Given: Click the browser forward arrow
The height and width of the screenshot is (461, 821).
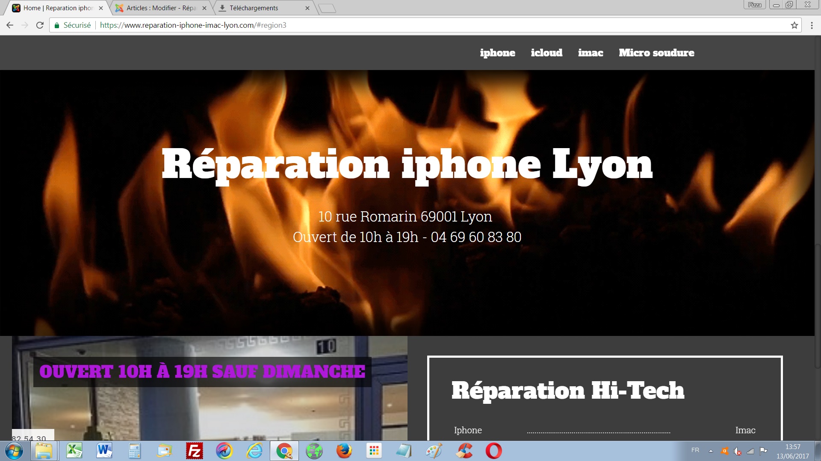Looking at the screenshot, I should (x=25, y=25).
